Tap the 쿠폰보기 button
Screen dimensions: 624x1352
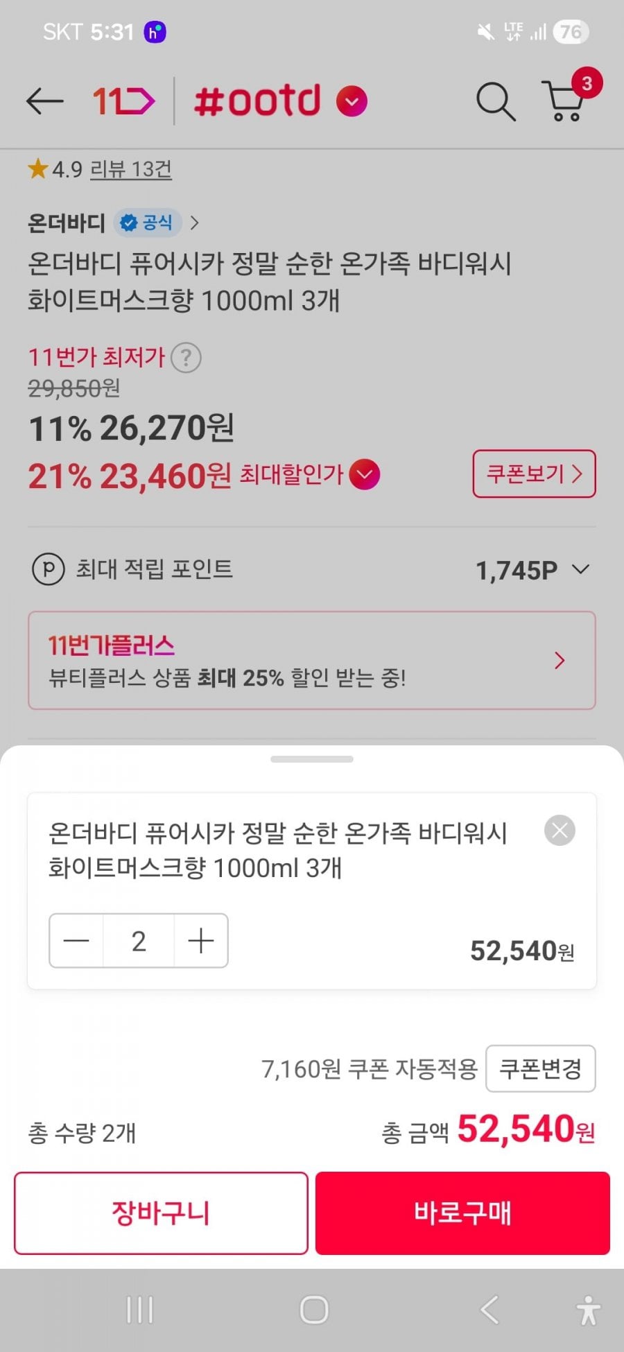tap(534, 474)
